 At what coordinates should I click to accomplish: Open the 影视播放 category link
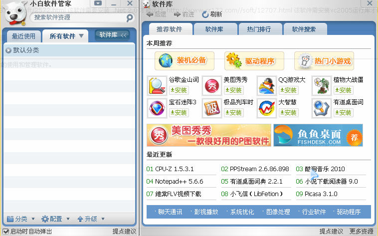tap(206, 212)
